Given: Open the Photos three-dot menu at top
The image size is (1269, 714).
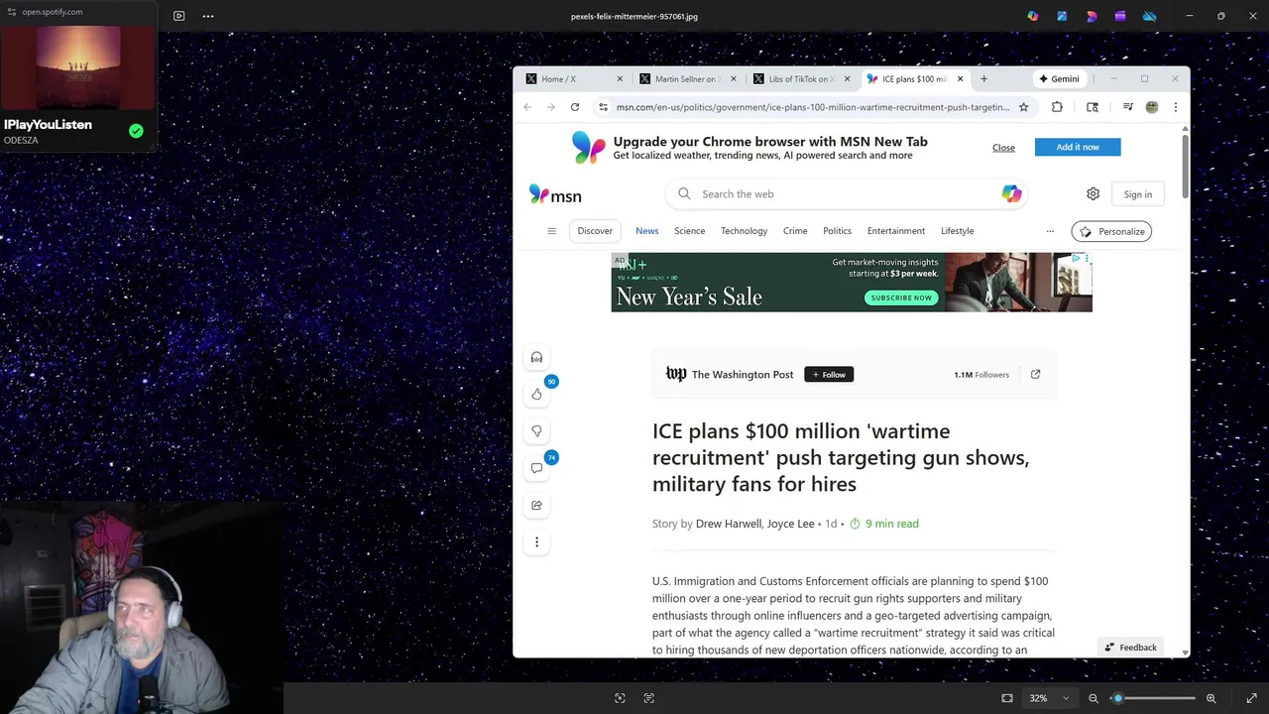Looking at the screenshot, I should click(x=208, y=16).
